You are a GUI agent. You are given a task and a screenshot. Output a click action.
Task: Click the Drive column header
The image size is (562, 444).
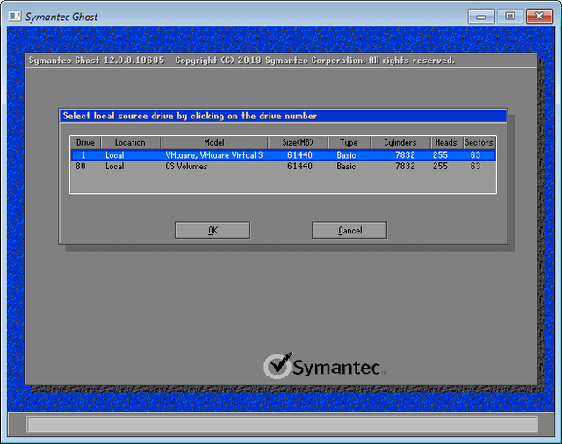[85, 142]
